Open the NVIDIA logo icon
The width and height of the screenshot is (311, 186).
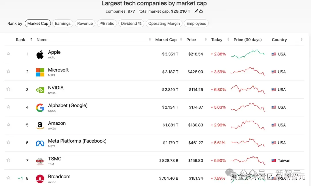(x=40, y=90)
